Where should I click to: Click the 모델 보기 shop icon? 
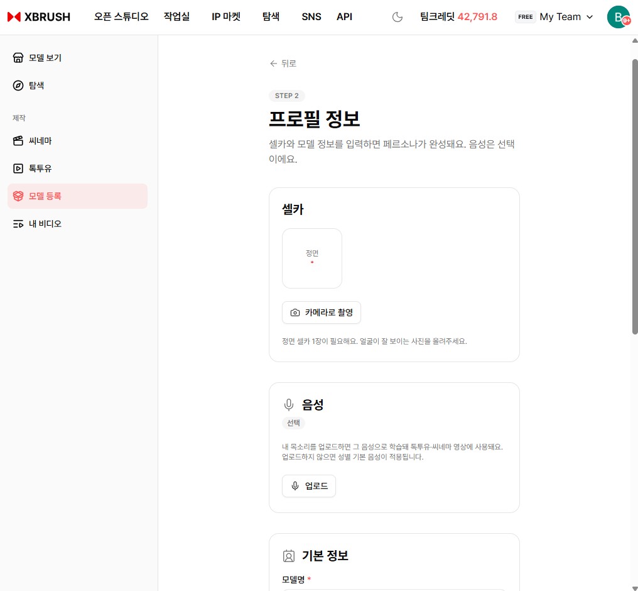(x=18, y=58)
